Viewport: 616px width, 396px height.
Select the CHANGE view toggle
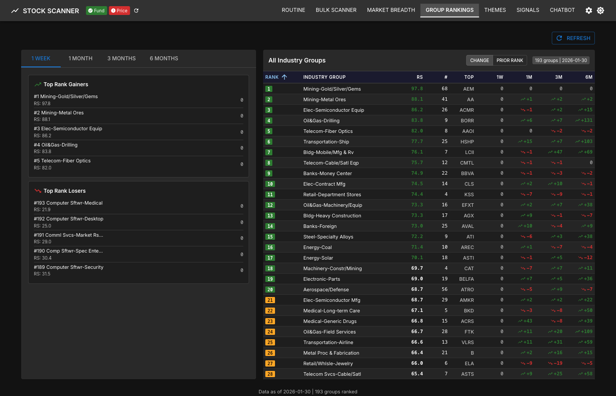click(x=480, y=60)
